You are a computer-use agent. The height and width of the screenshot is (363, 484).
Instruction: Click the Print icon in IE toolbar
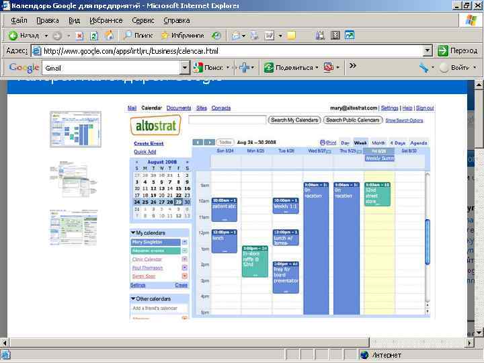255,36
